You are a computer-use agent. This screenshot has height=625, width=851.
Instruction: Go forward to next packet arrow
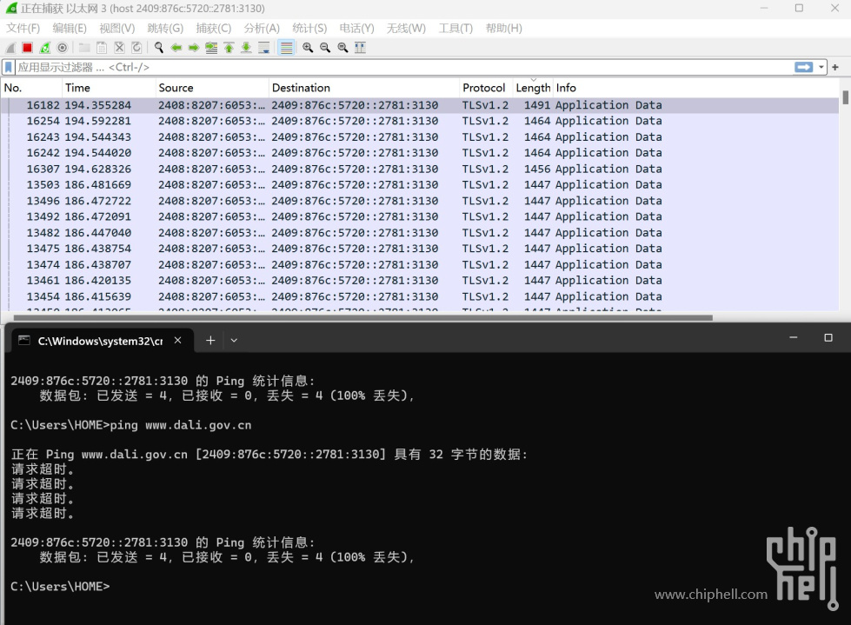(194, 48)
